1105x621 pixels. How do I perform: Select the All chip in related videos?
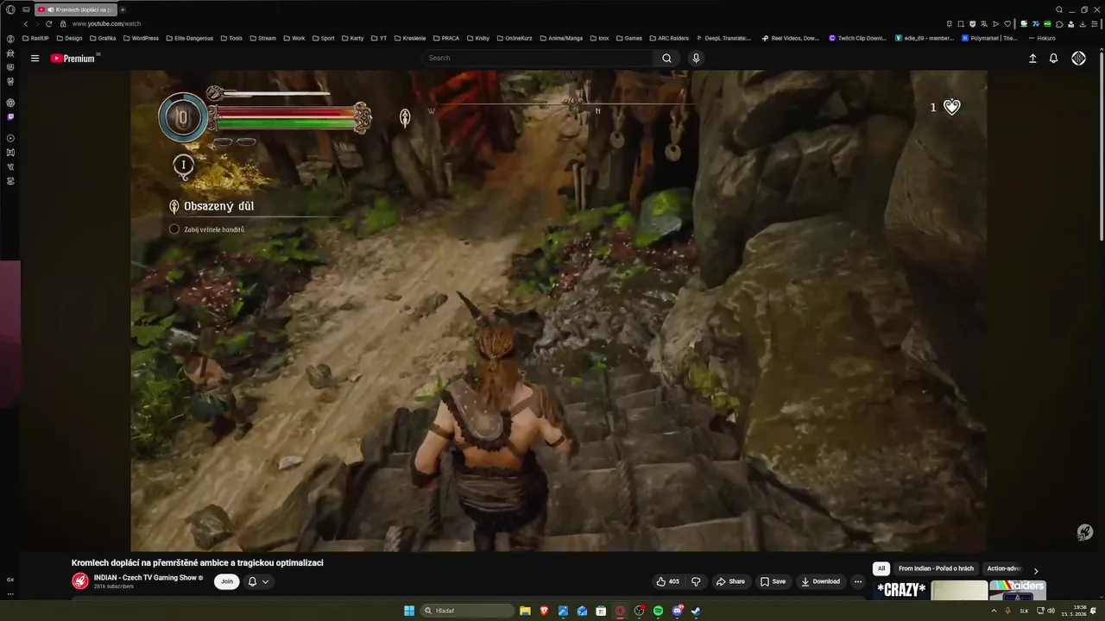[x=881, y=568]
